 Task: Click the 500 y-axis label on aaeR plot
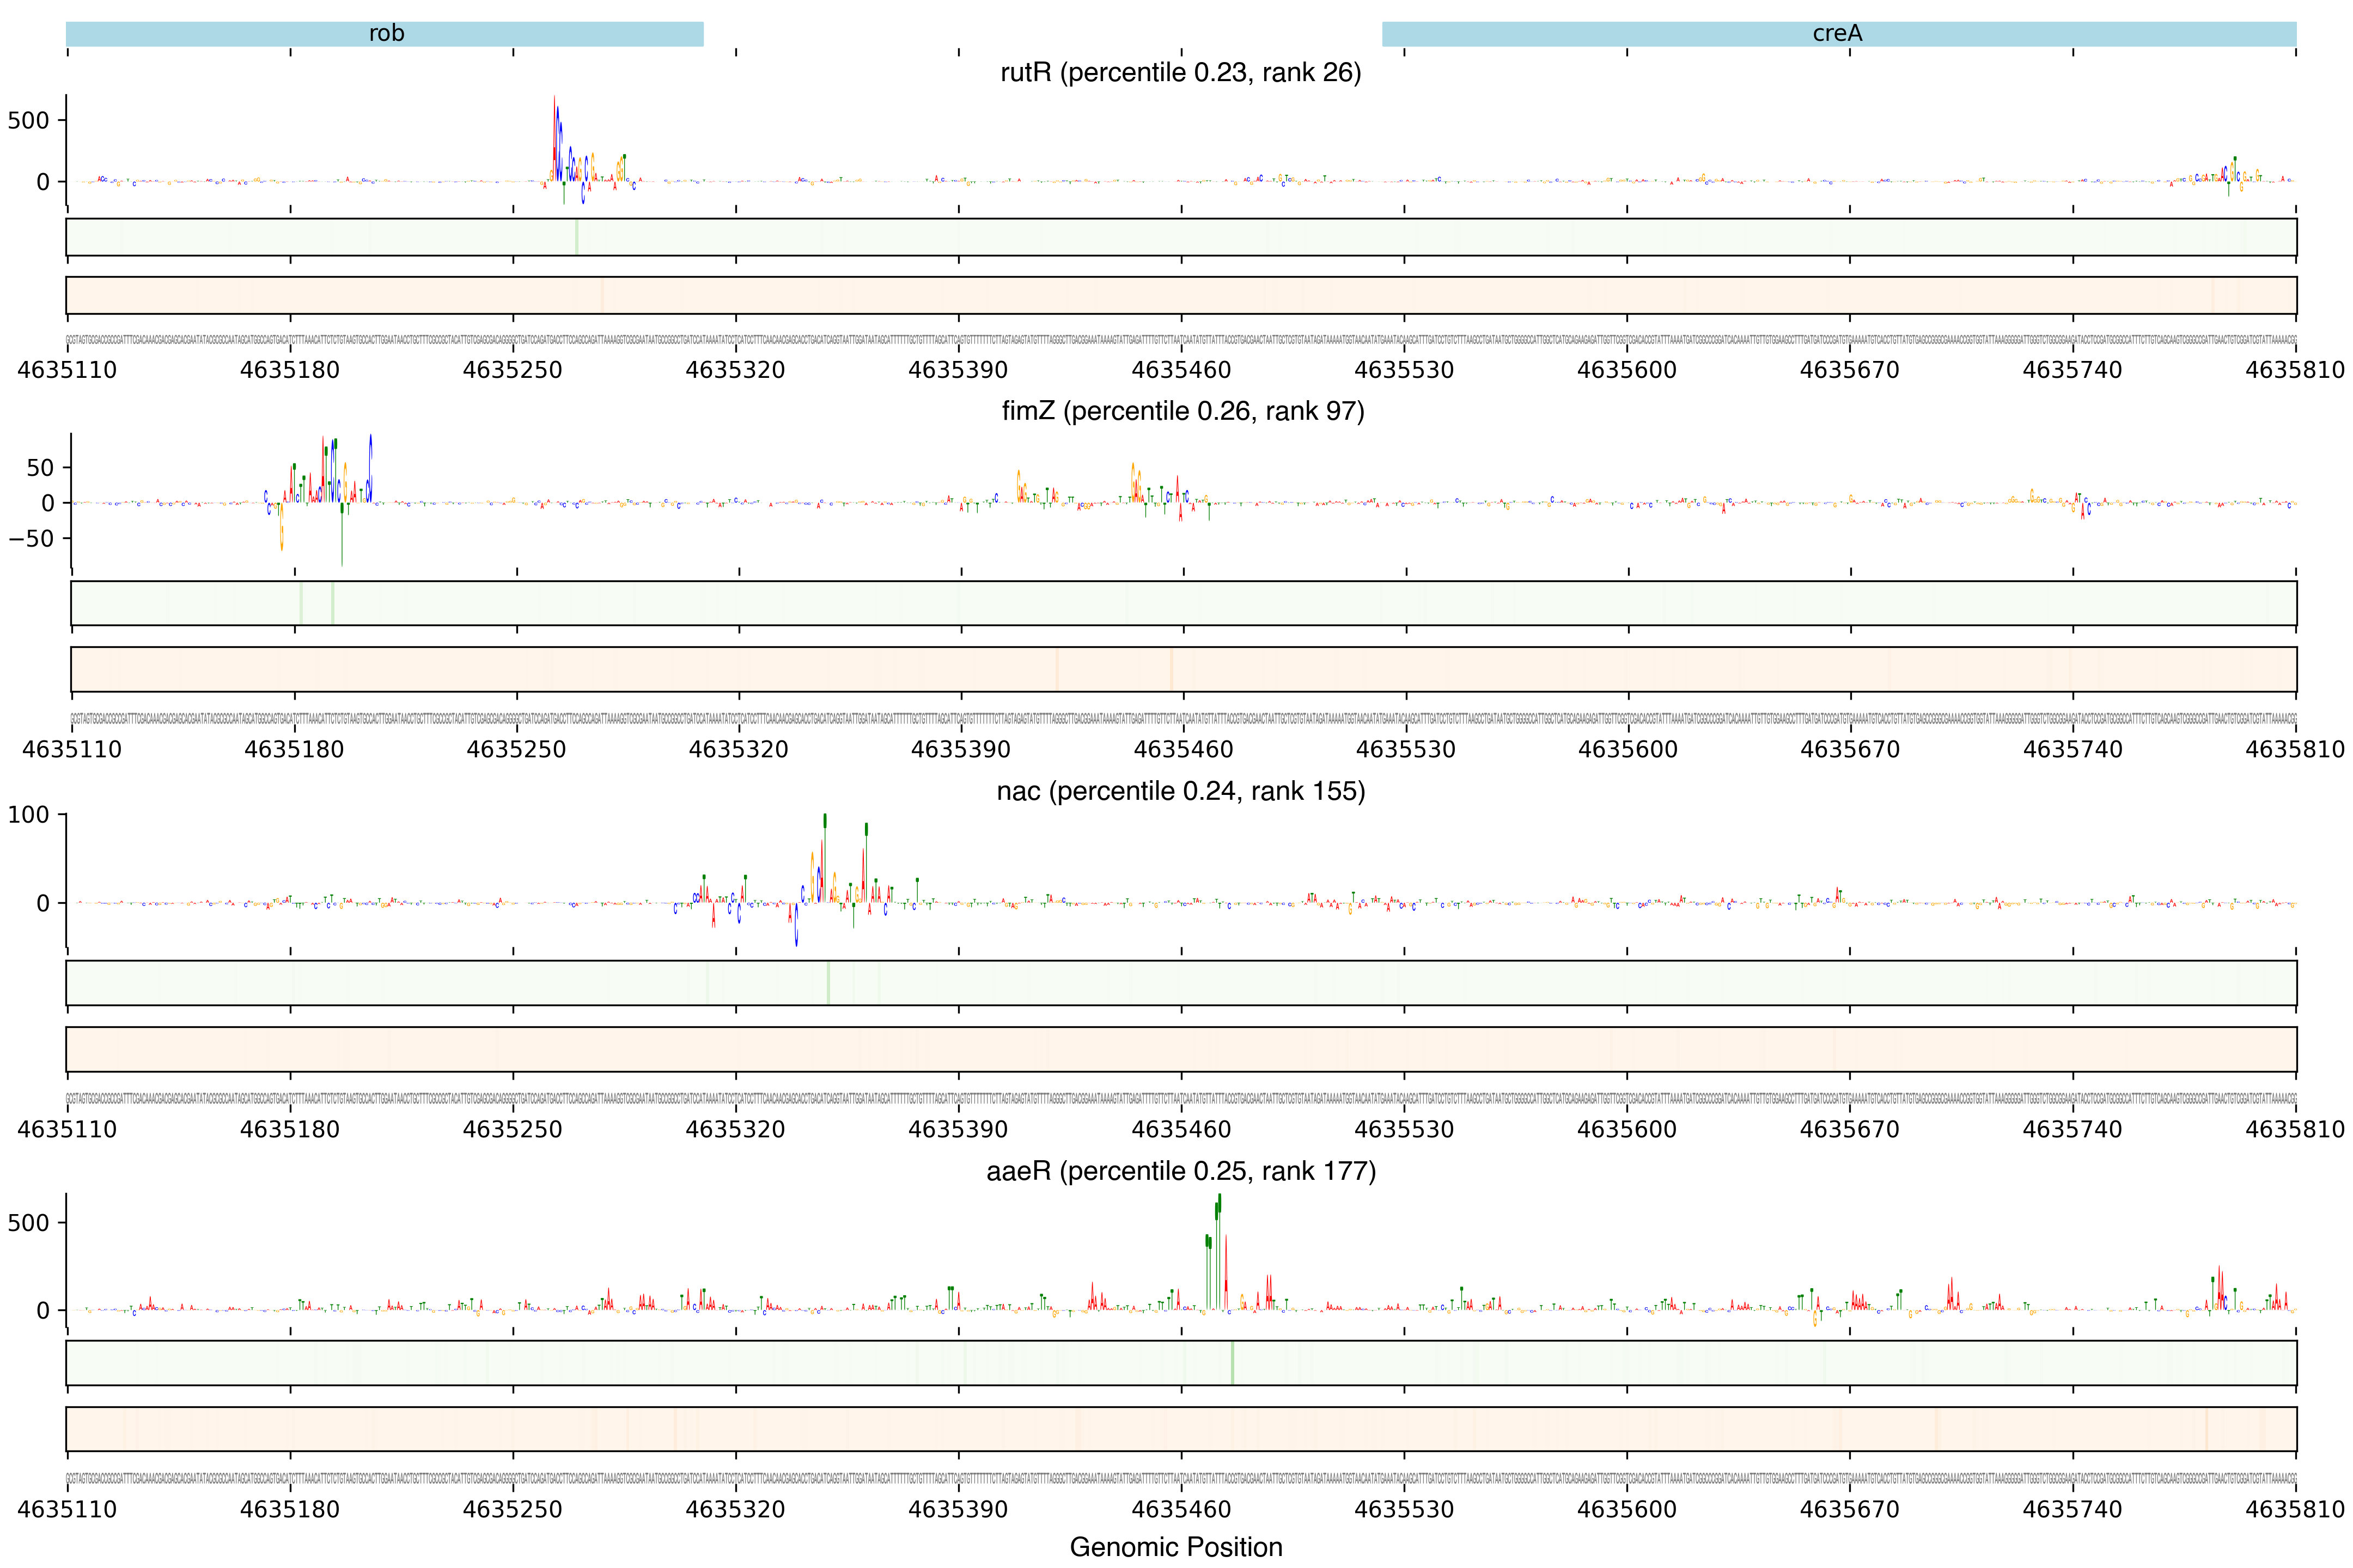pyautogui.click(x=28, y=1223)
